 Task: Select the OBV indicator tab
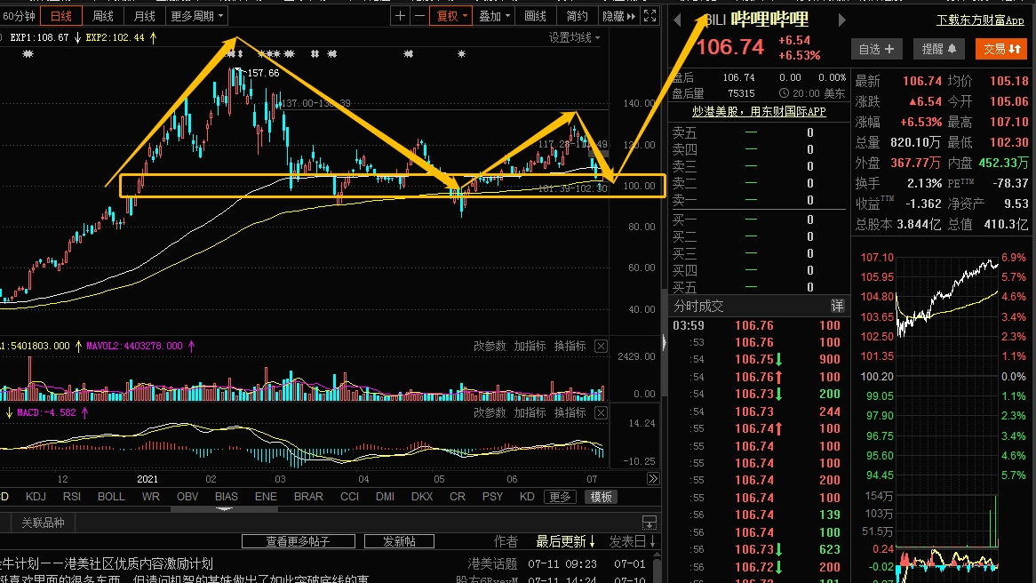coord(187,497)
